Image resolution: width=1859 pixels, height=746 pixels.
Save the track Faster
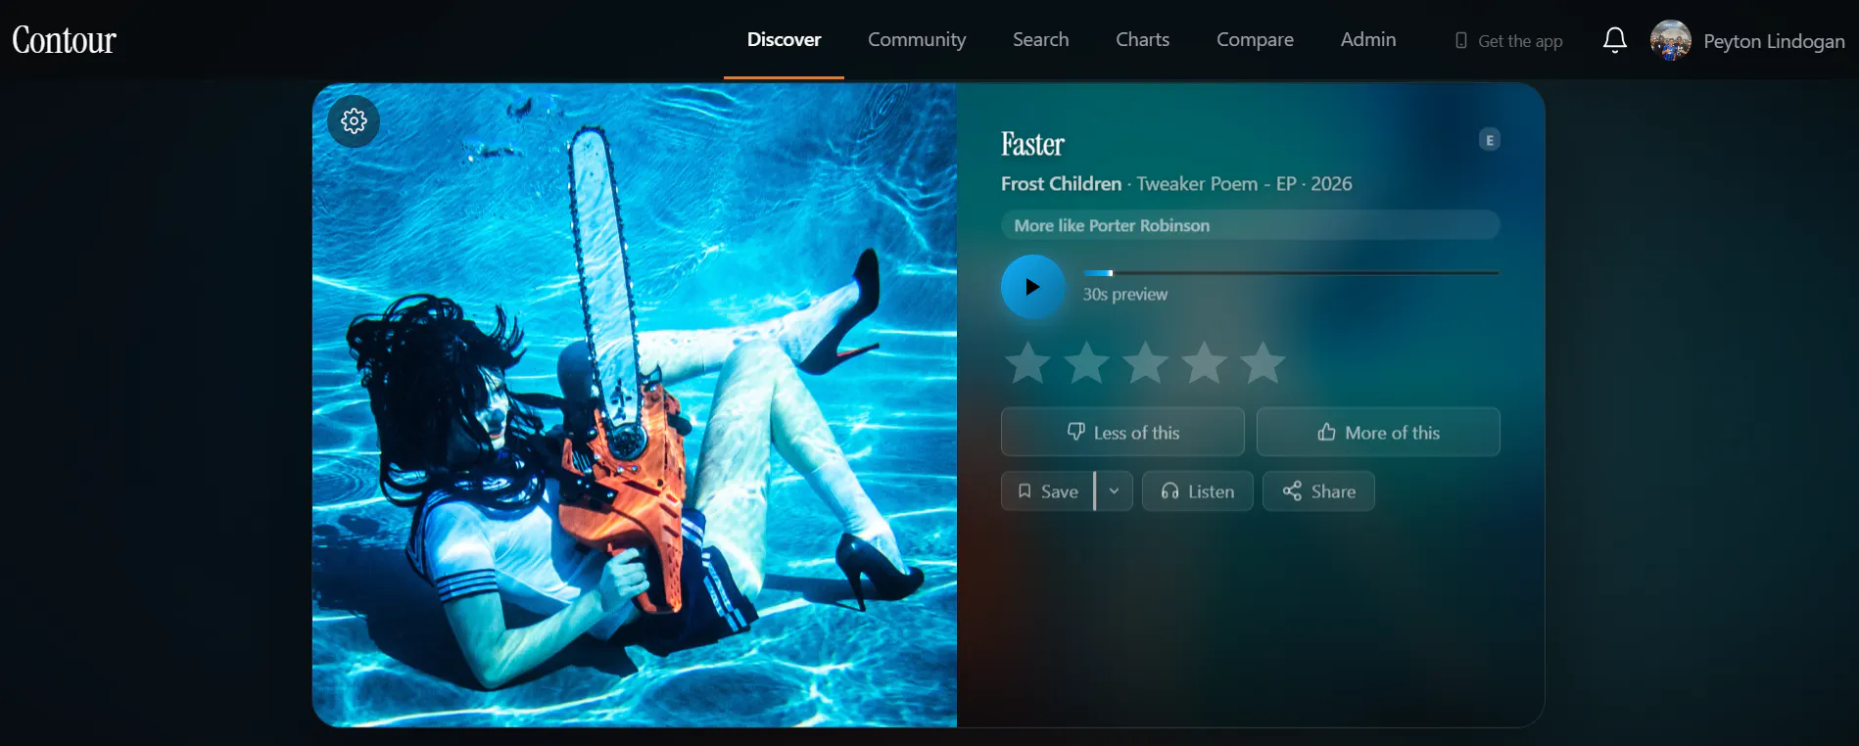click(x=1047, y=491)
